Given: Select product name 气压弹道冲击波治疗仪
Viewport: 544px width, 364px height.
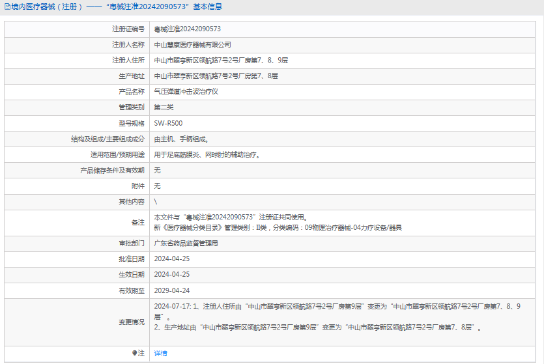Looking at the screenshot, I should [186, 92].
